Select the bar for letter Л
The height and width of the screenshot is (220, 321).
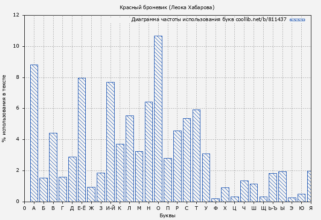coord(130,159)
